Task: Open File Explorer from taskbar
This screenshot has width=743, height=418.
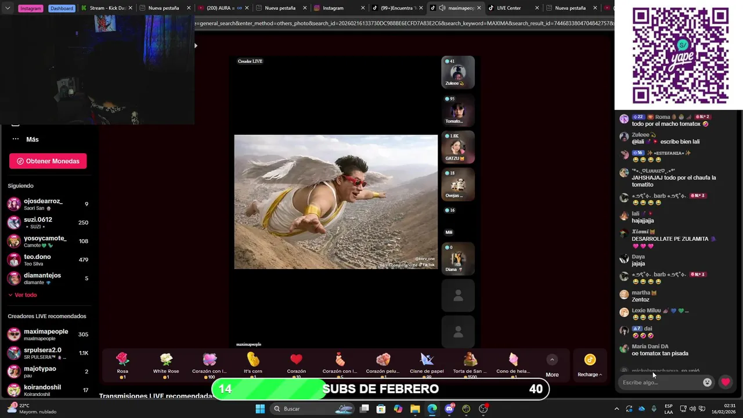Action: (415, 409)
